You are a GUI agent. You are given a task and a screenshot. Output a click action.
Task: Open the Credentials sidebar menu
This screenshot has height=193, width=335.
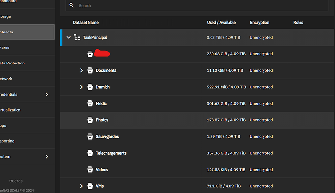pyautogui.click(x=27, y=94)
